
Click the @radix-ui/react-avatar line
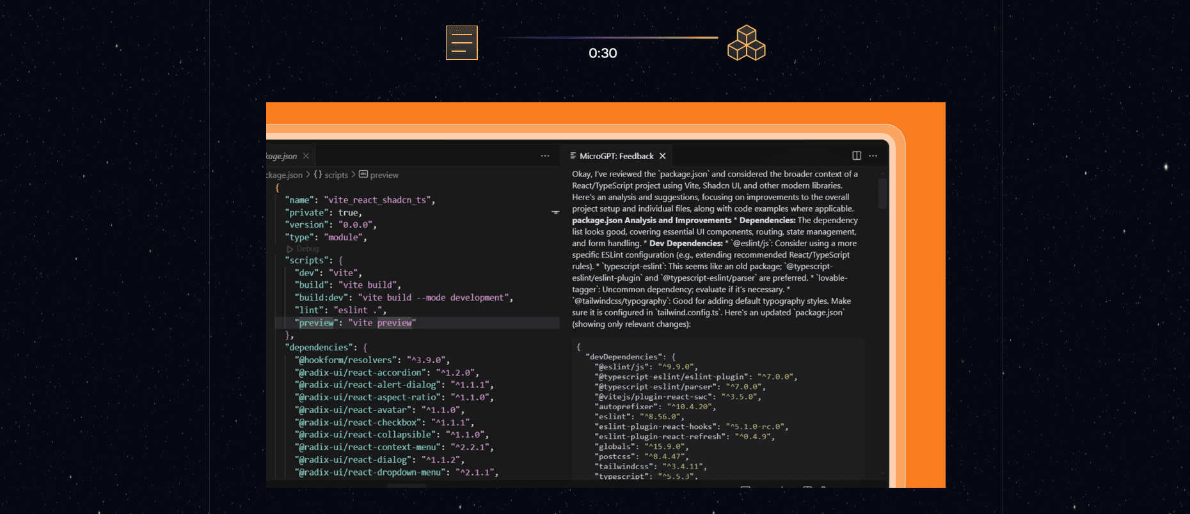[x=379, y=410]
